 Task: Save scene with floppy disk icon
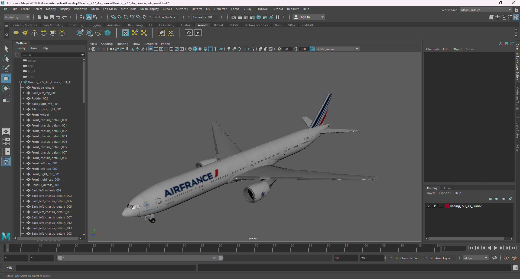point(52,17)
